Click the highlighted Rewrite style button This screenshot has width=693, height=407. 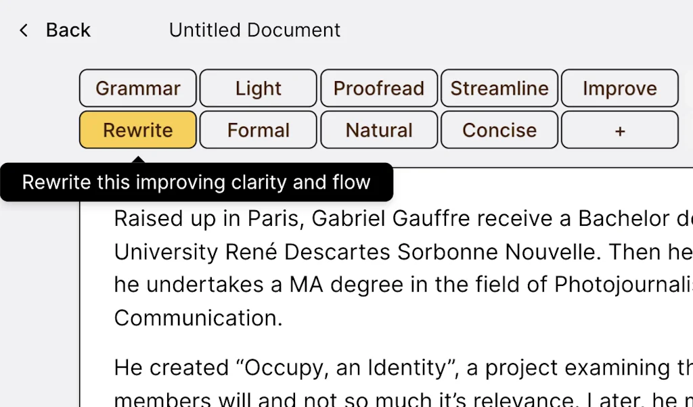(x=137, y=130)
